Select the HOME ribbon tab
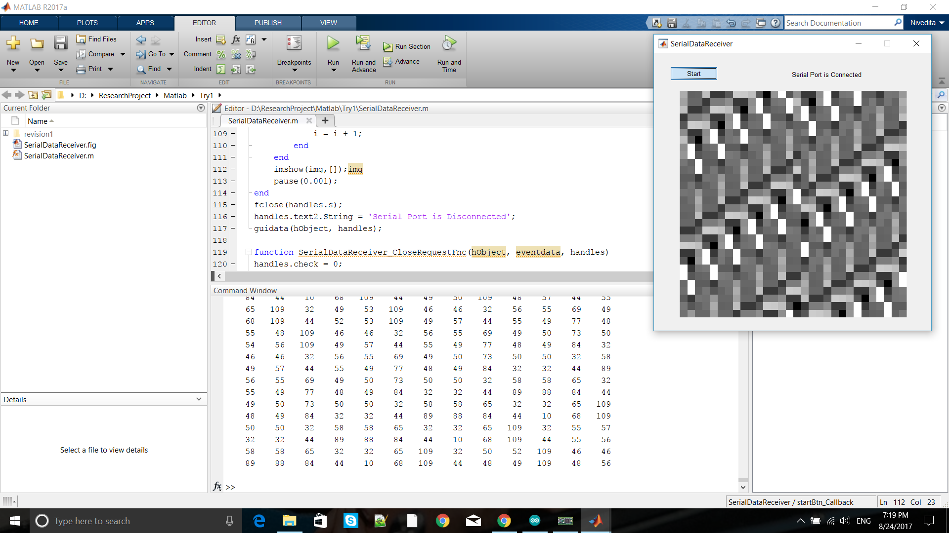Screen dimensions: 949x533 (x=28, y=23)
